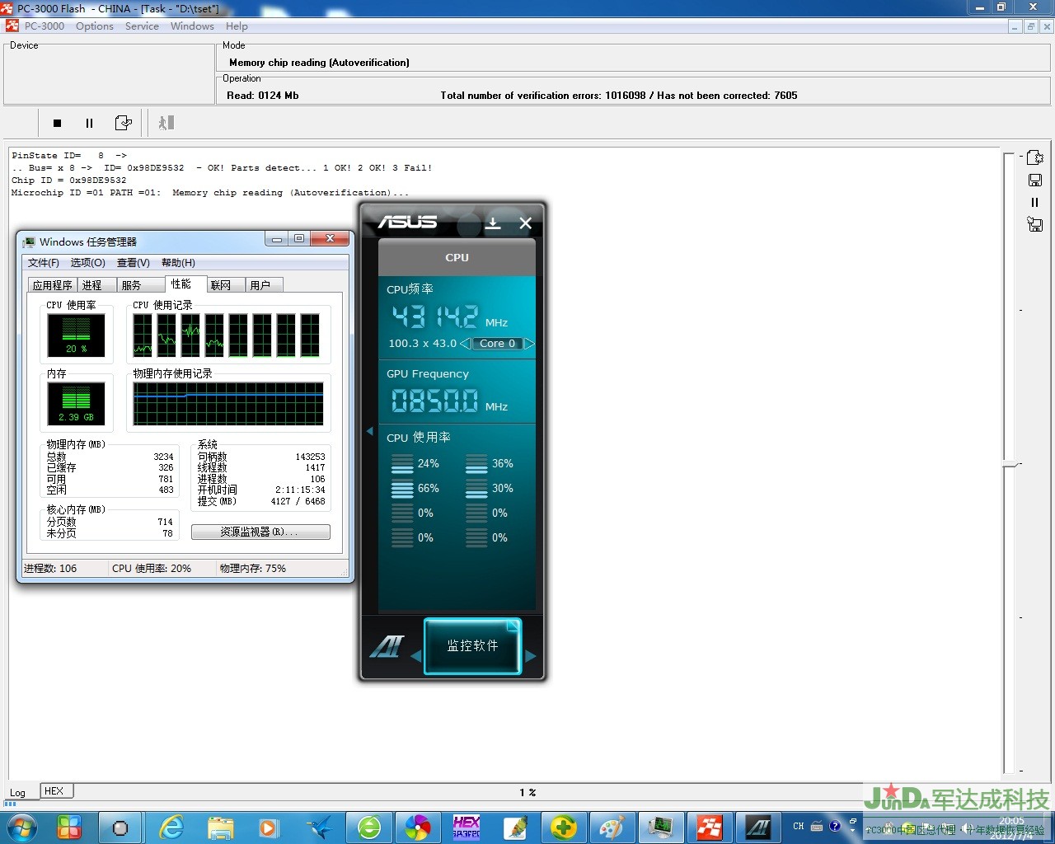This screenshot has height=844, width=1055.
Task: Save the log using the floppy disk icon
Action: pos(1035,180)
